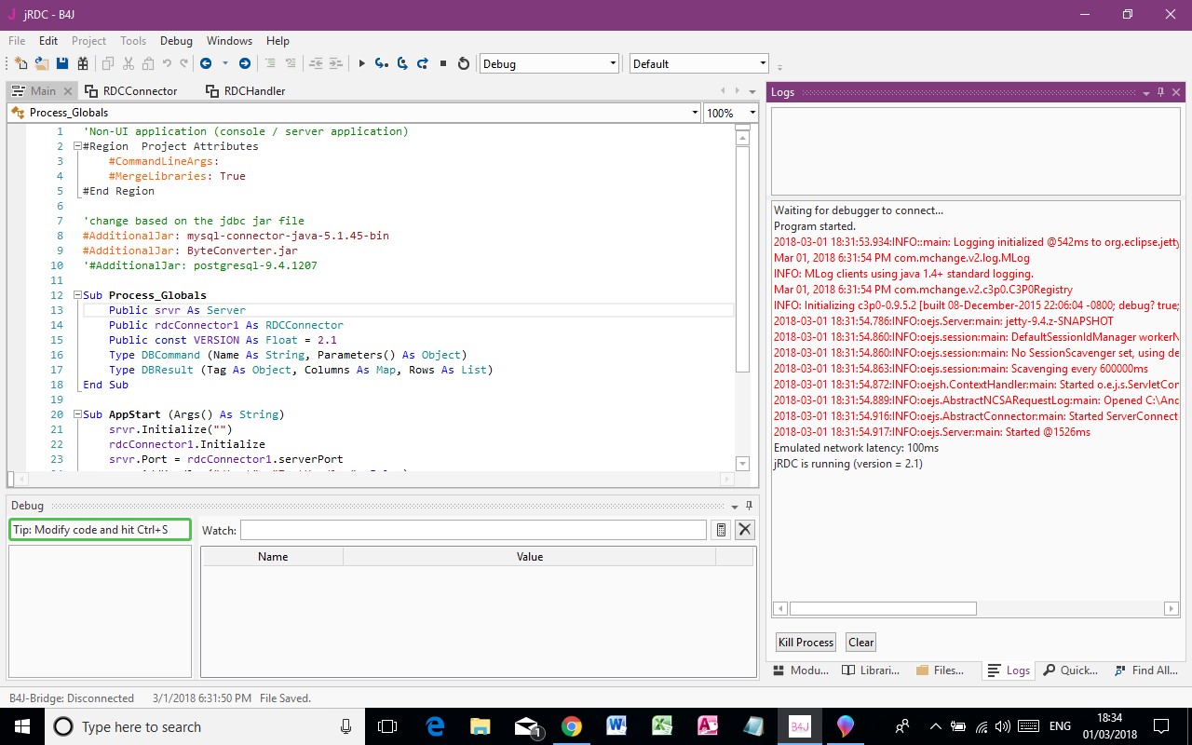Click into the Watch input field

[x=472, y=530]
